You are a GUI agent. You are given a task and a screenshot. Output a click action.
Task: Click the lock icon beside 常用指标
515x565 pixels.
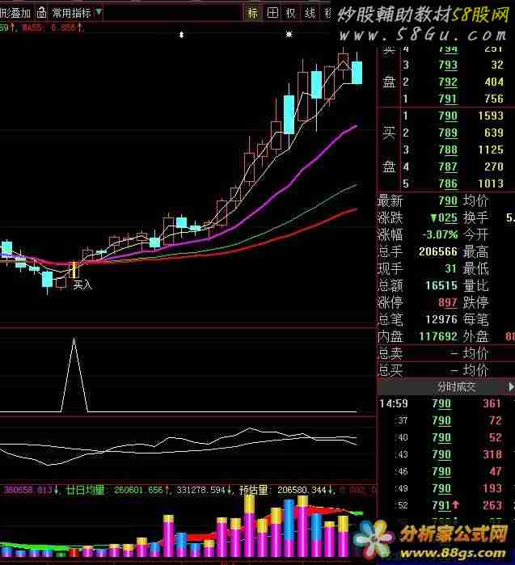coord(41,13)
